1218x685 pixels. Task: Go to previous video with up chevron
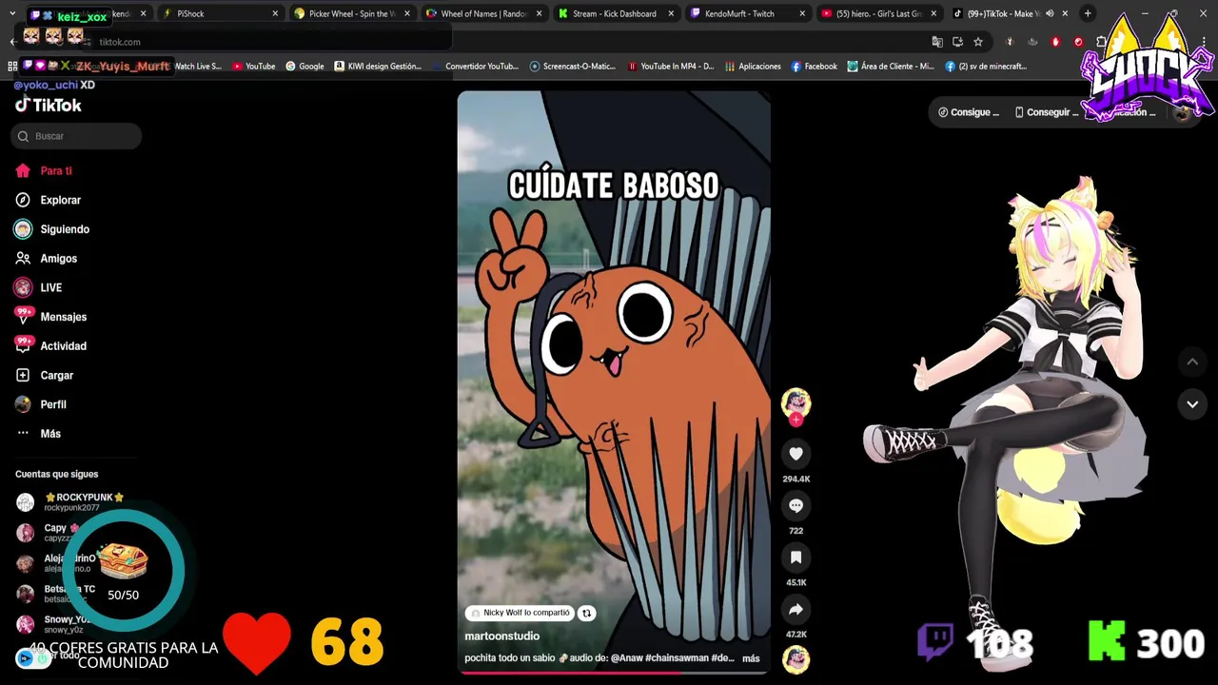pos(1191,362)
